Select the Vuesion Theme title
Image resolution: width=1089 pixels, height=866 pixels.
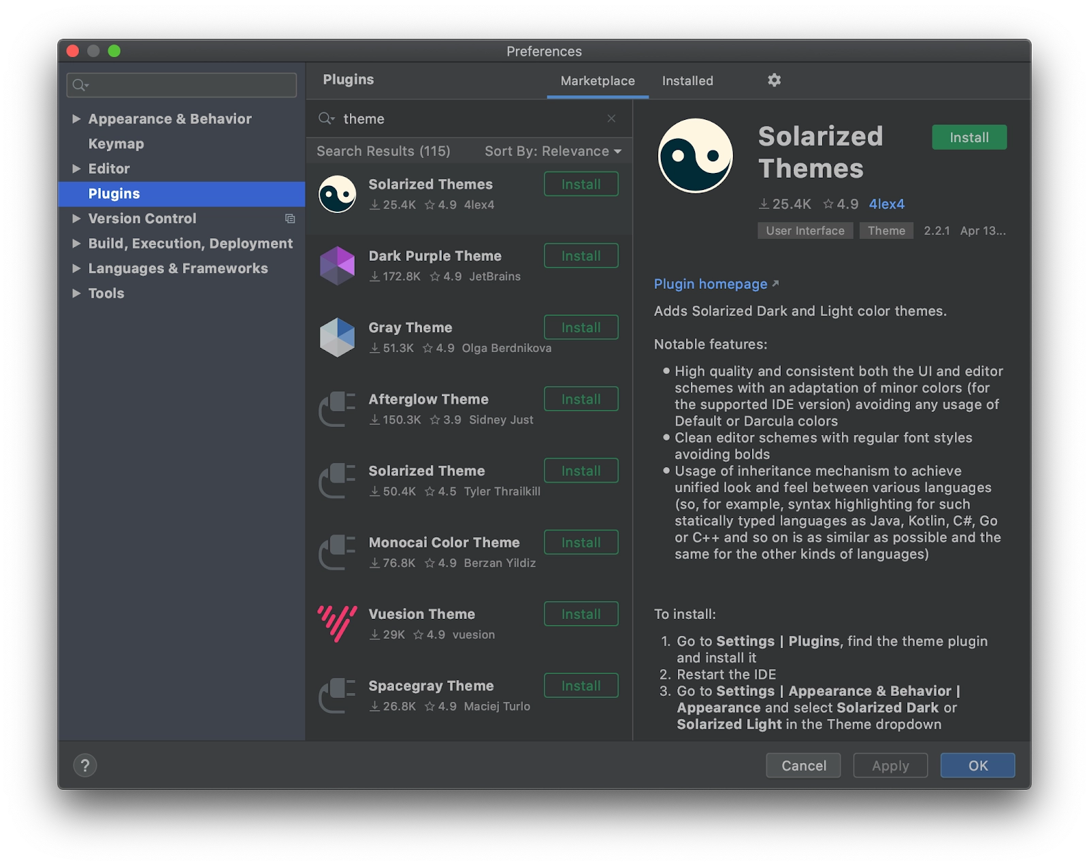422,614
